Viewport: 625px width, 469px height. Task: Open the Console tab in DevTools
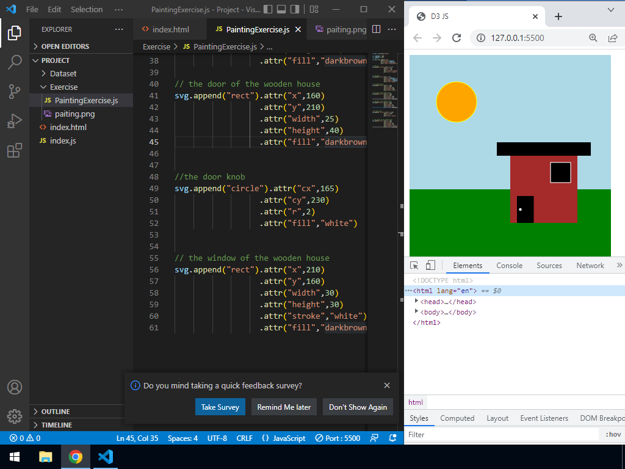pyautogui.click(x=509, y=266)
